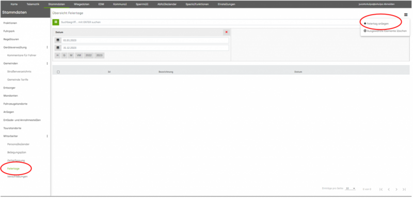Open the Wiegedaten tab
Screen dimensions: 413x198
(x=82, y=4)
